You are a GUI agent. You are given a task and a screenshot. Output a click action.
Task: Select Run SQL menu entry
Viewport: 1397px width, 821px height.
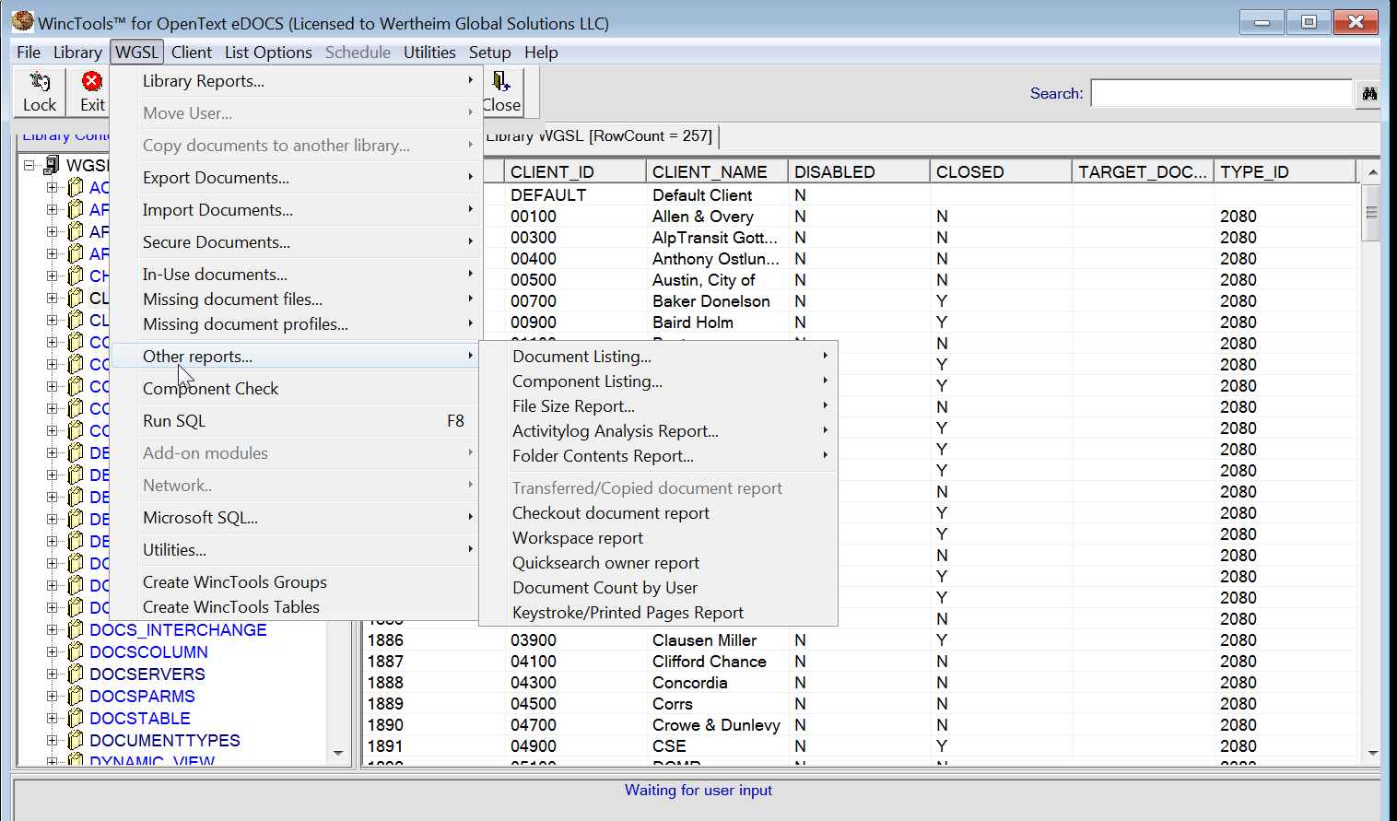(296, 421)
